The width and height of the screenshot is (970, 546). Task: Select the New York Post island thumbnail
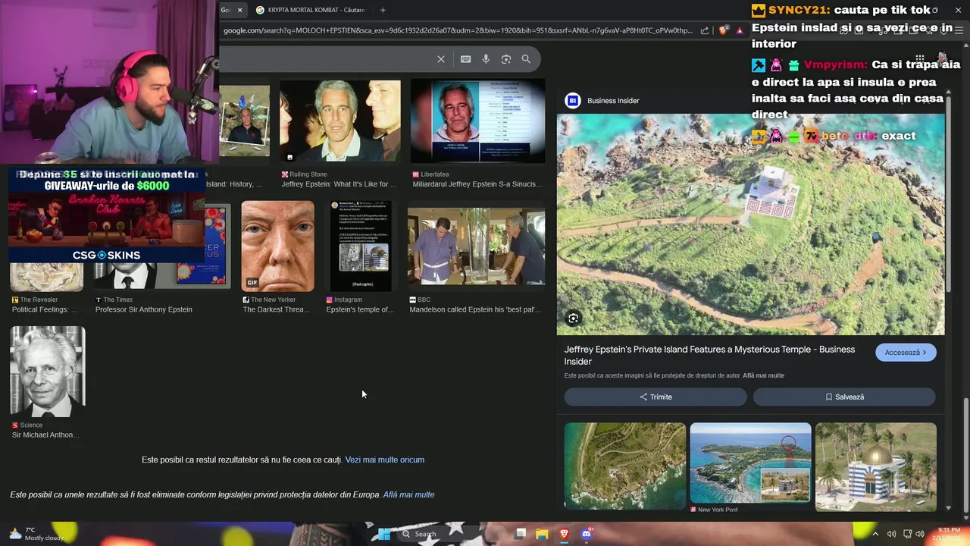(x=750, y=463)
